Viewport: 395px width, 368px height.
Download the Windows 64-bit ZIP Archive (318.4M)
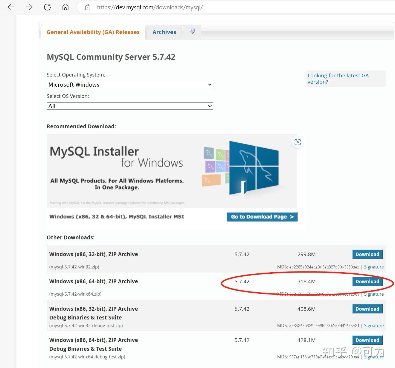(367, 281)
